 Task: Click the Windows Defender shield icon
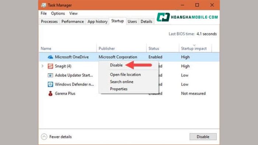(x=50, y=84)
